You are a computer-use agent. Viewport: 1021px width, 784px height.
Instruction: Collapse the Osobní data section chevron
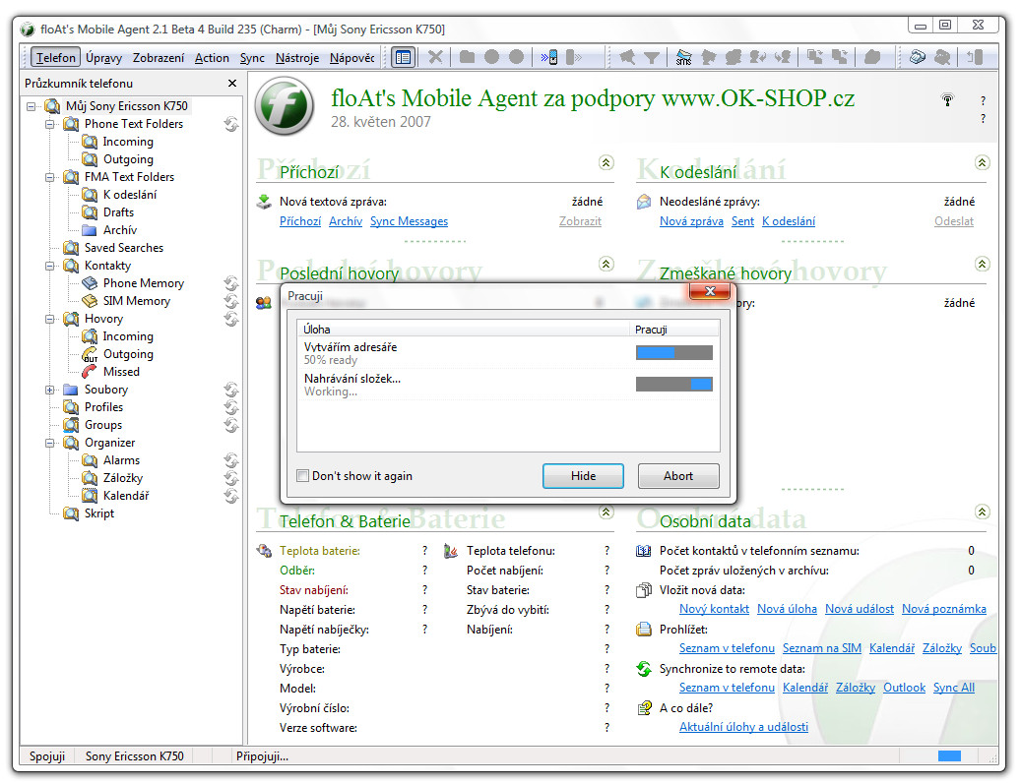click(x=982, y=513)
